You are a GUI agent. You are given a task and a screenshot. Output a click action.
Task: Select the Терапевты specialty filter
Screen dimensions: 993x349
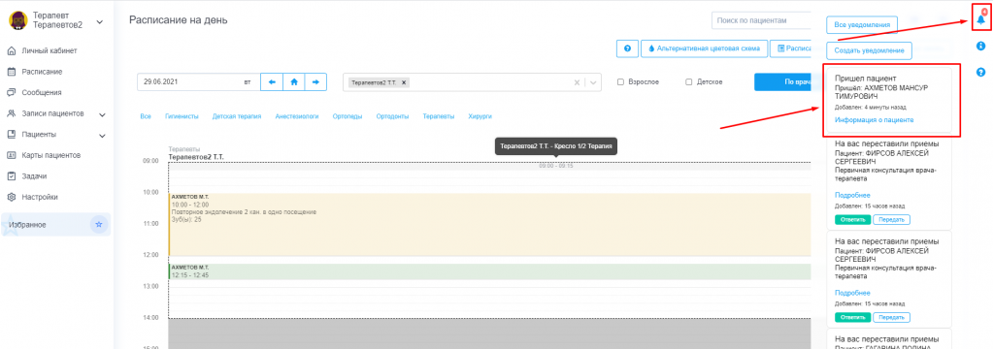coord(438,116)
